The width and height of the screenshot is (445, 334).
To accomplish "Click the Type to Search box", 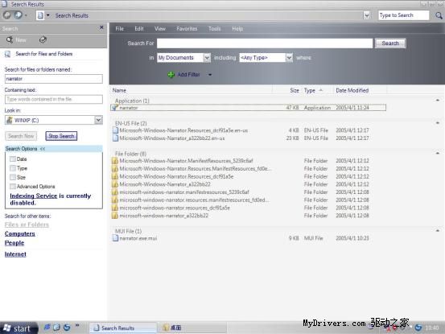I will point(404,15).
